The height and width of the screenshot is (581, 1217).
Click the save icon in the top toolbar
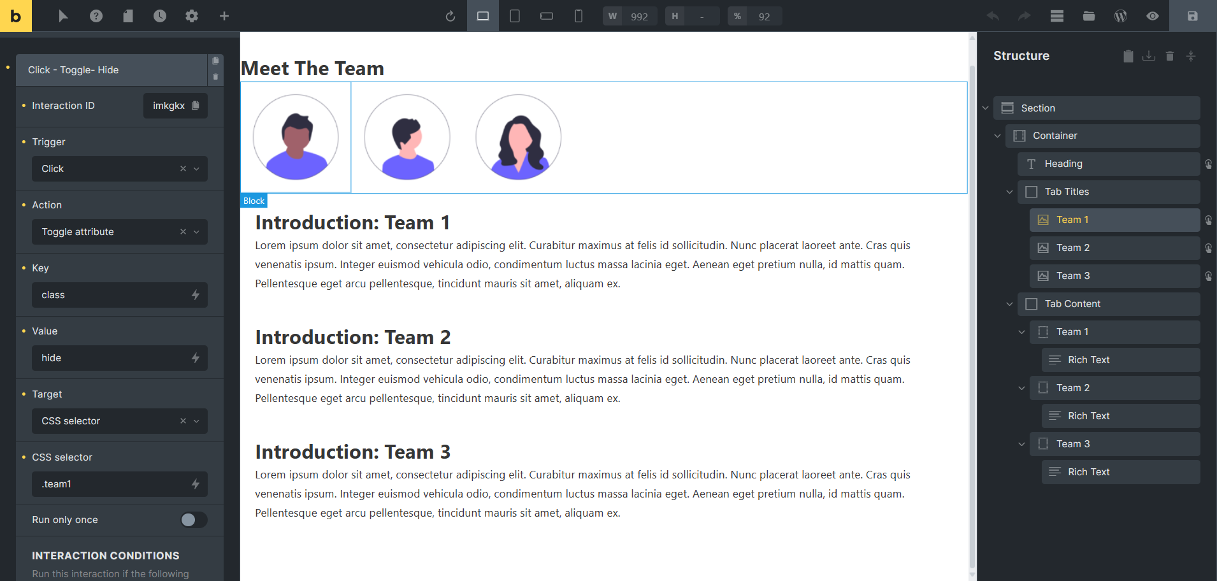click(1192, 16)
